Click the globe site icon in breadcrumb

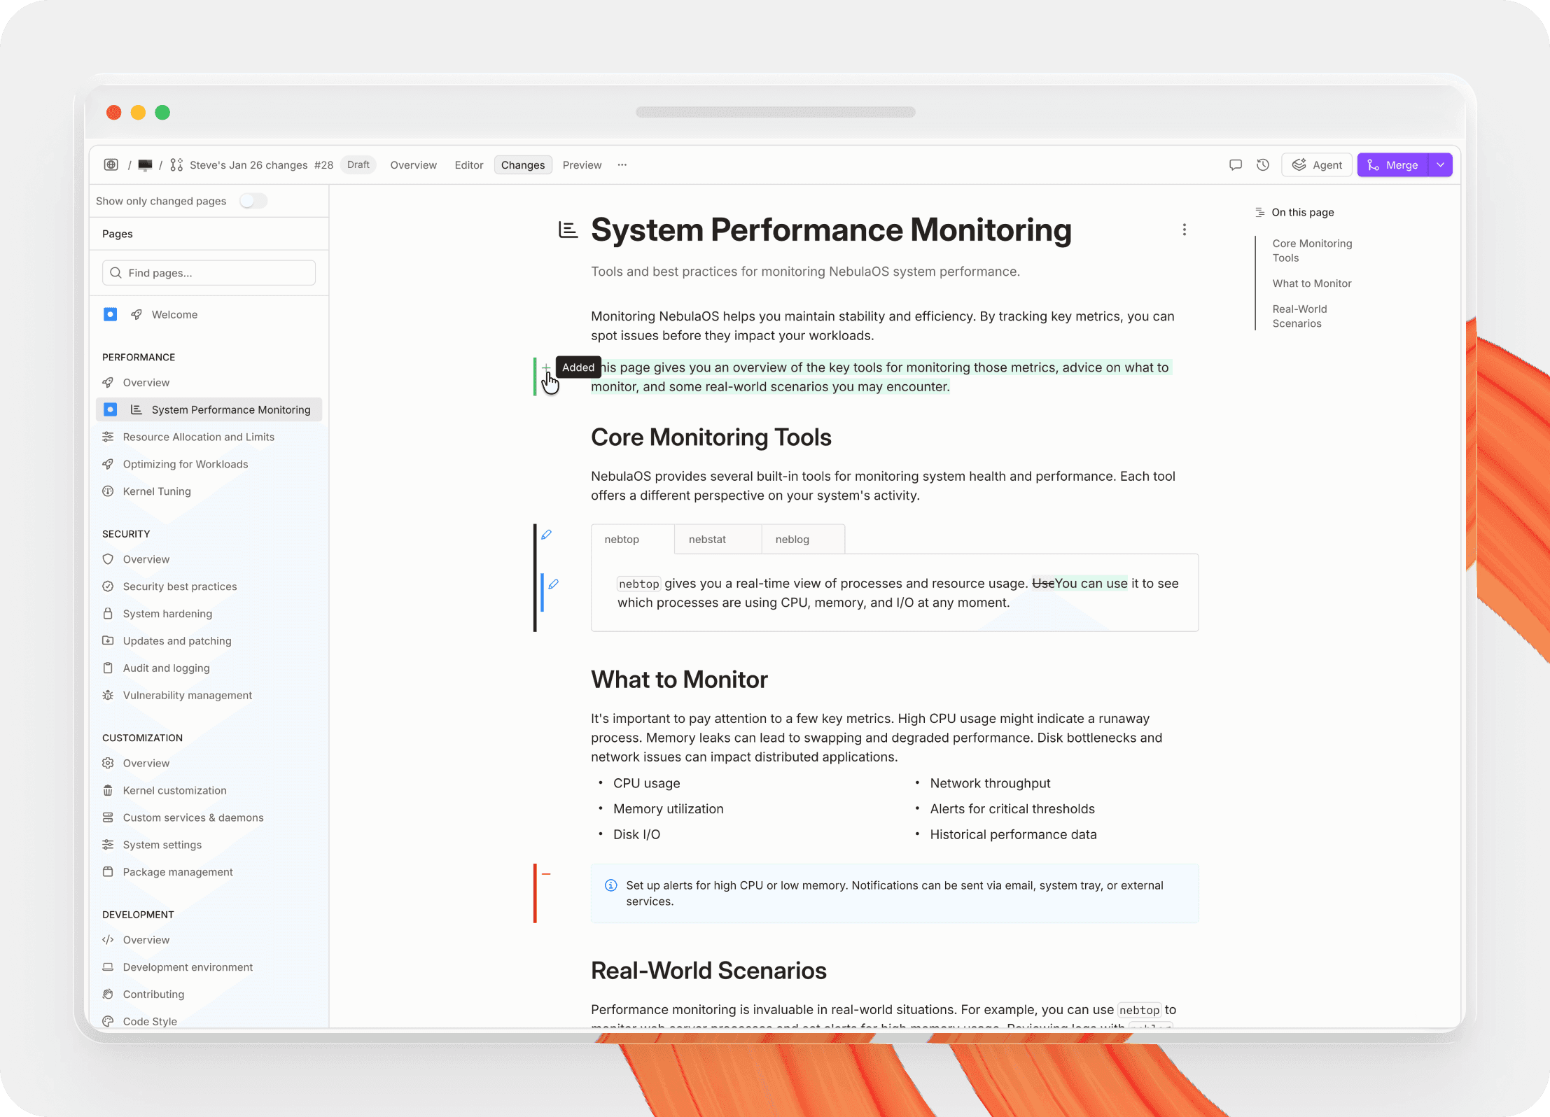111,165
